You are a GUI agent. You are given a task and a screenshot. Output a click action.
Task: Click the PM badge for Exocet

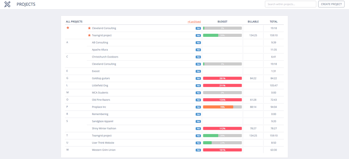(x=198, y=71)
